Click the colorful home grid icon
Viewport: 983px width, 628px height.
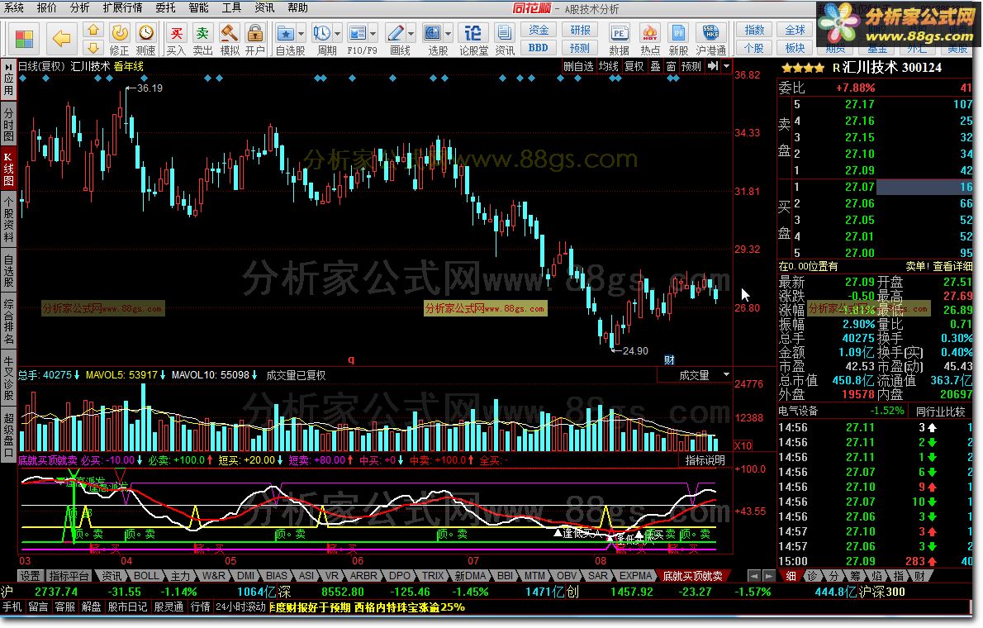(x=24, y=39)
